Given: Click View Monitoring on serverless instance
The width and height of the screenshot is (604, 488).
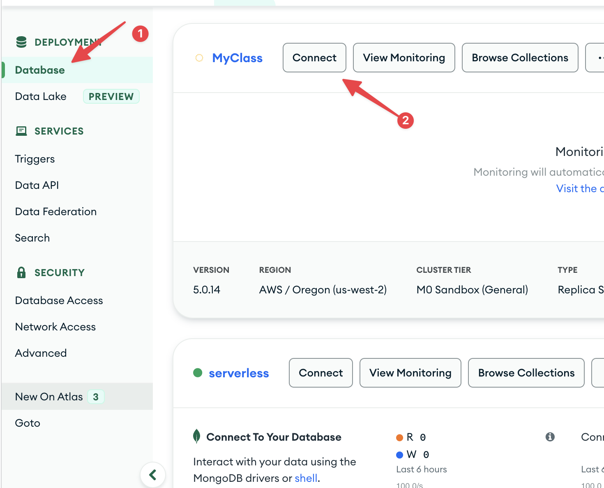Looking at the screenshot, I should tap(410, 373).
